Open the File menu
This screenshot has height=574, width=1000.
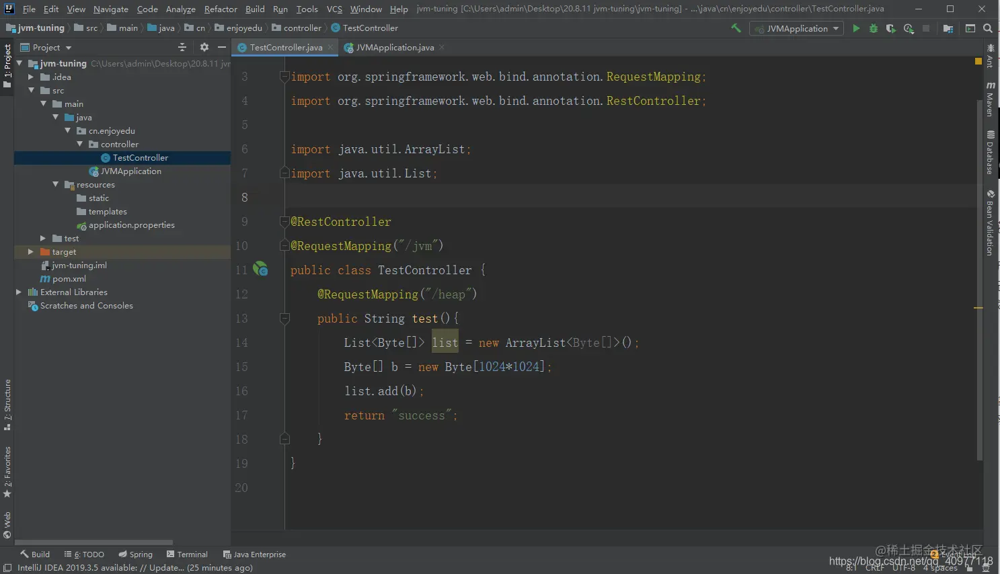tap(29, 9)
